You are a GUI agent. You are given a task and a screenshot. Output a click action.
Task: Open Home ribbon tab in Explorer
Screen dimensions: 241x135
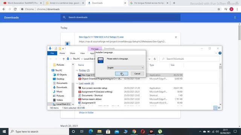coord(62,53)
